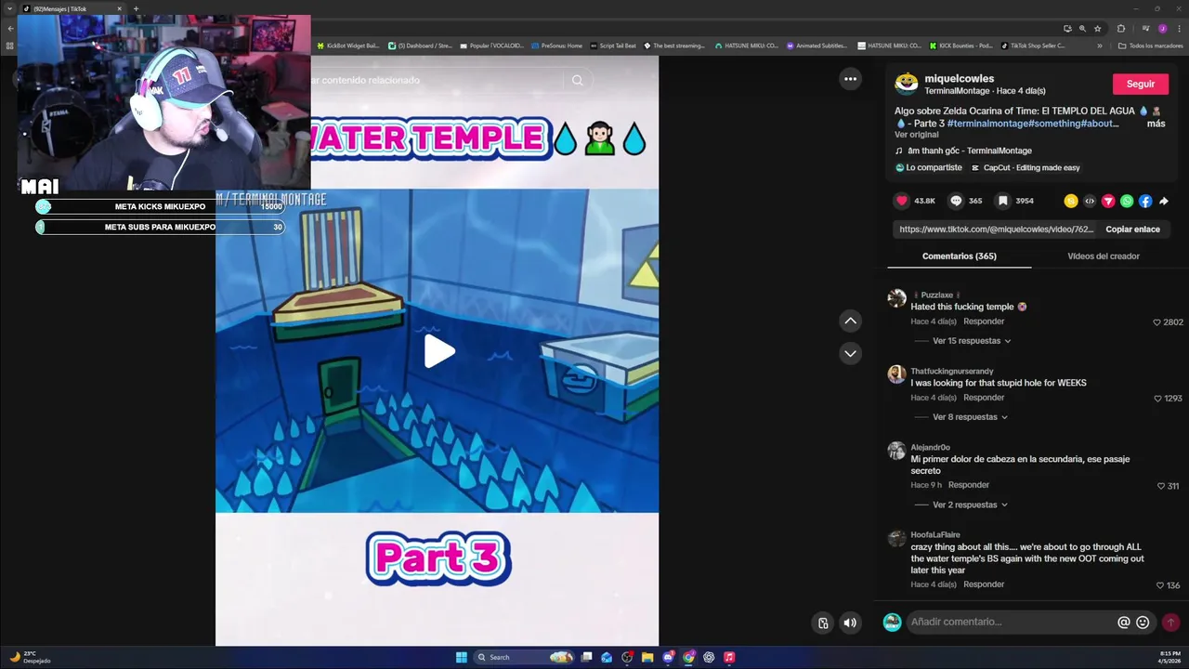Image resolution: width=1189 pixels, height=669 pixels.
Task: Open emoji picker in comment box
Action: 1143,623
